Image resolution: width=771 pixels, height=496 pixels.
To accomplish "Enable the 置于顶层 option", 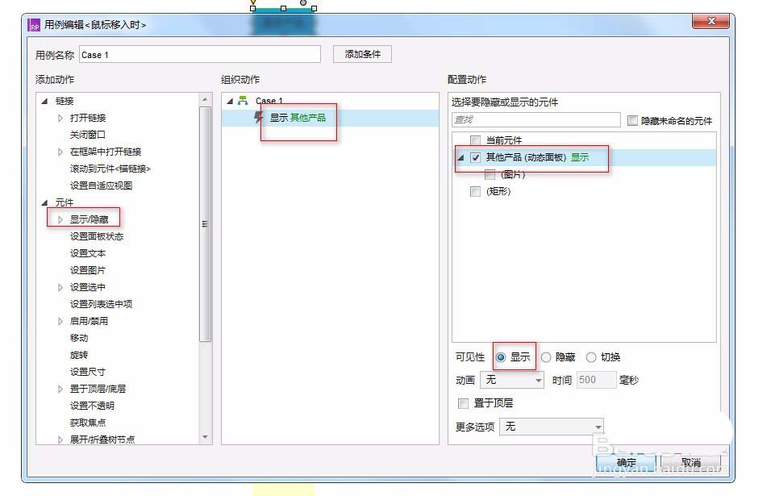I will click(465, 402).
